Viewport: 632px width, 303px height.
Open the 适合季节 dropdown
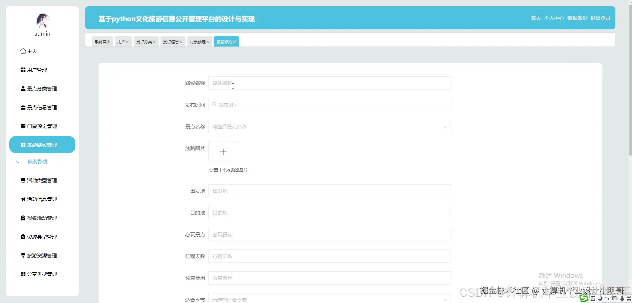pyautogui.click(x=445, y=299)
